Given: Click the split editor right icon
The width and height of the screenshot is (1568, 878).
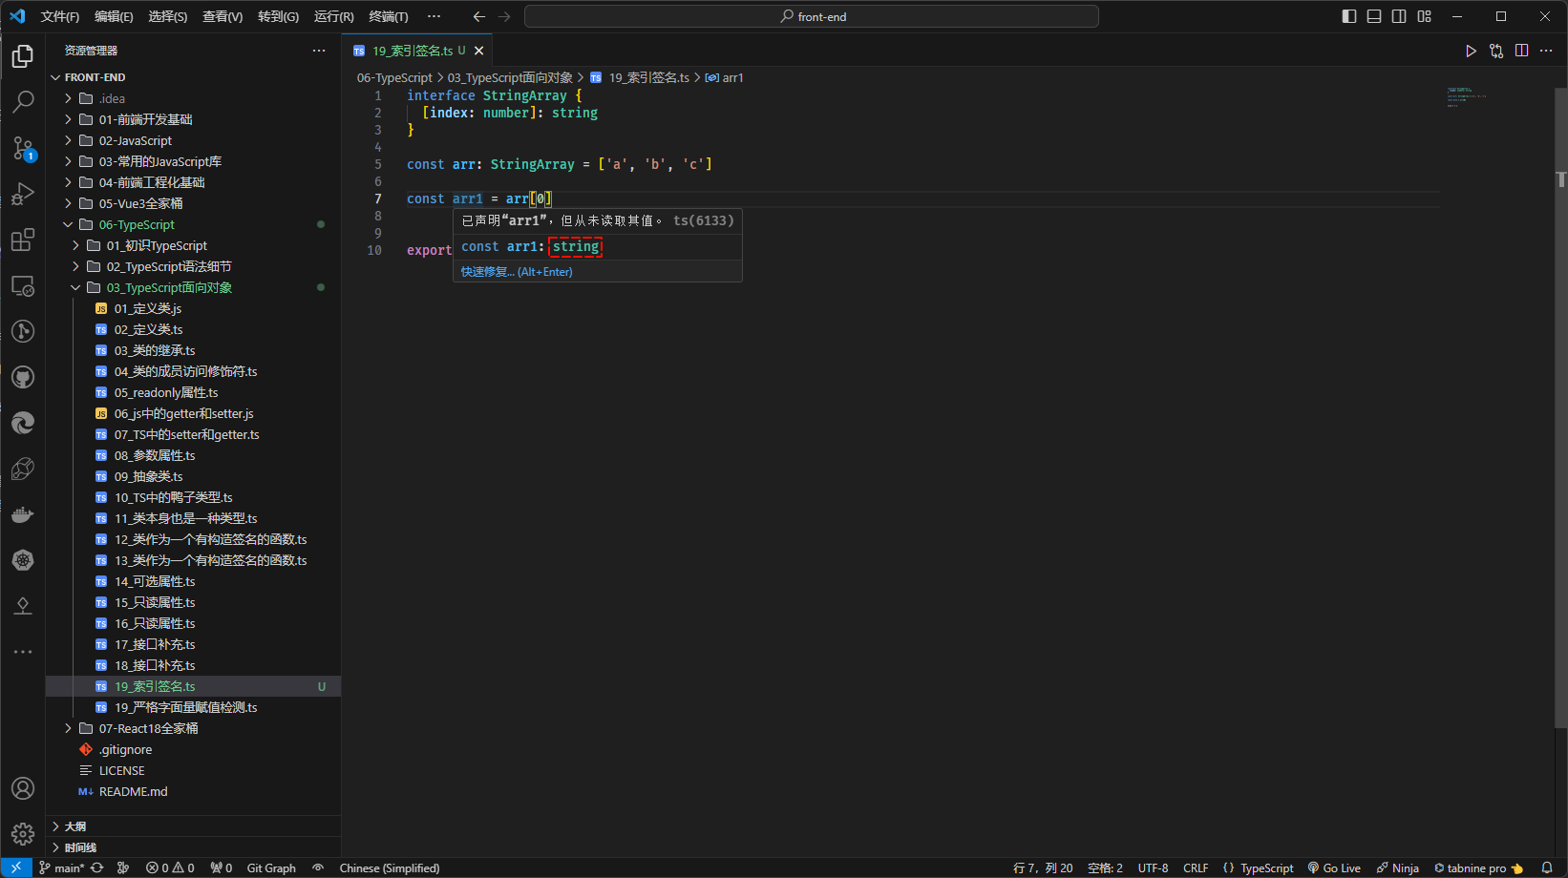Looking at the screenshot, I should pyautogui.click(x=1521, y=51).
